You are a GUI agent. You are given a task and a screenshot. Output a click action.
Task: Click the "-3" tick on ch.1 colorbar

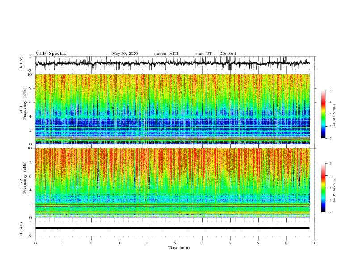tap(329, 90)
